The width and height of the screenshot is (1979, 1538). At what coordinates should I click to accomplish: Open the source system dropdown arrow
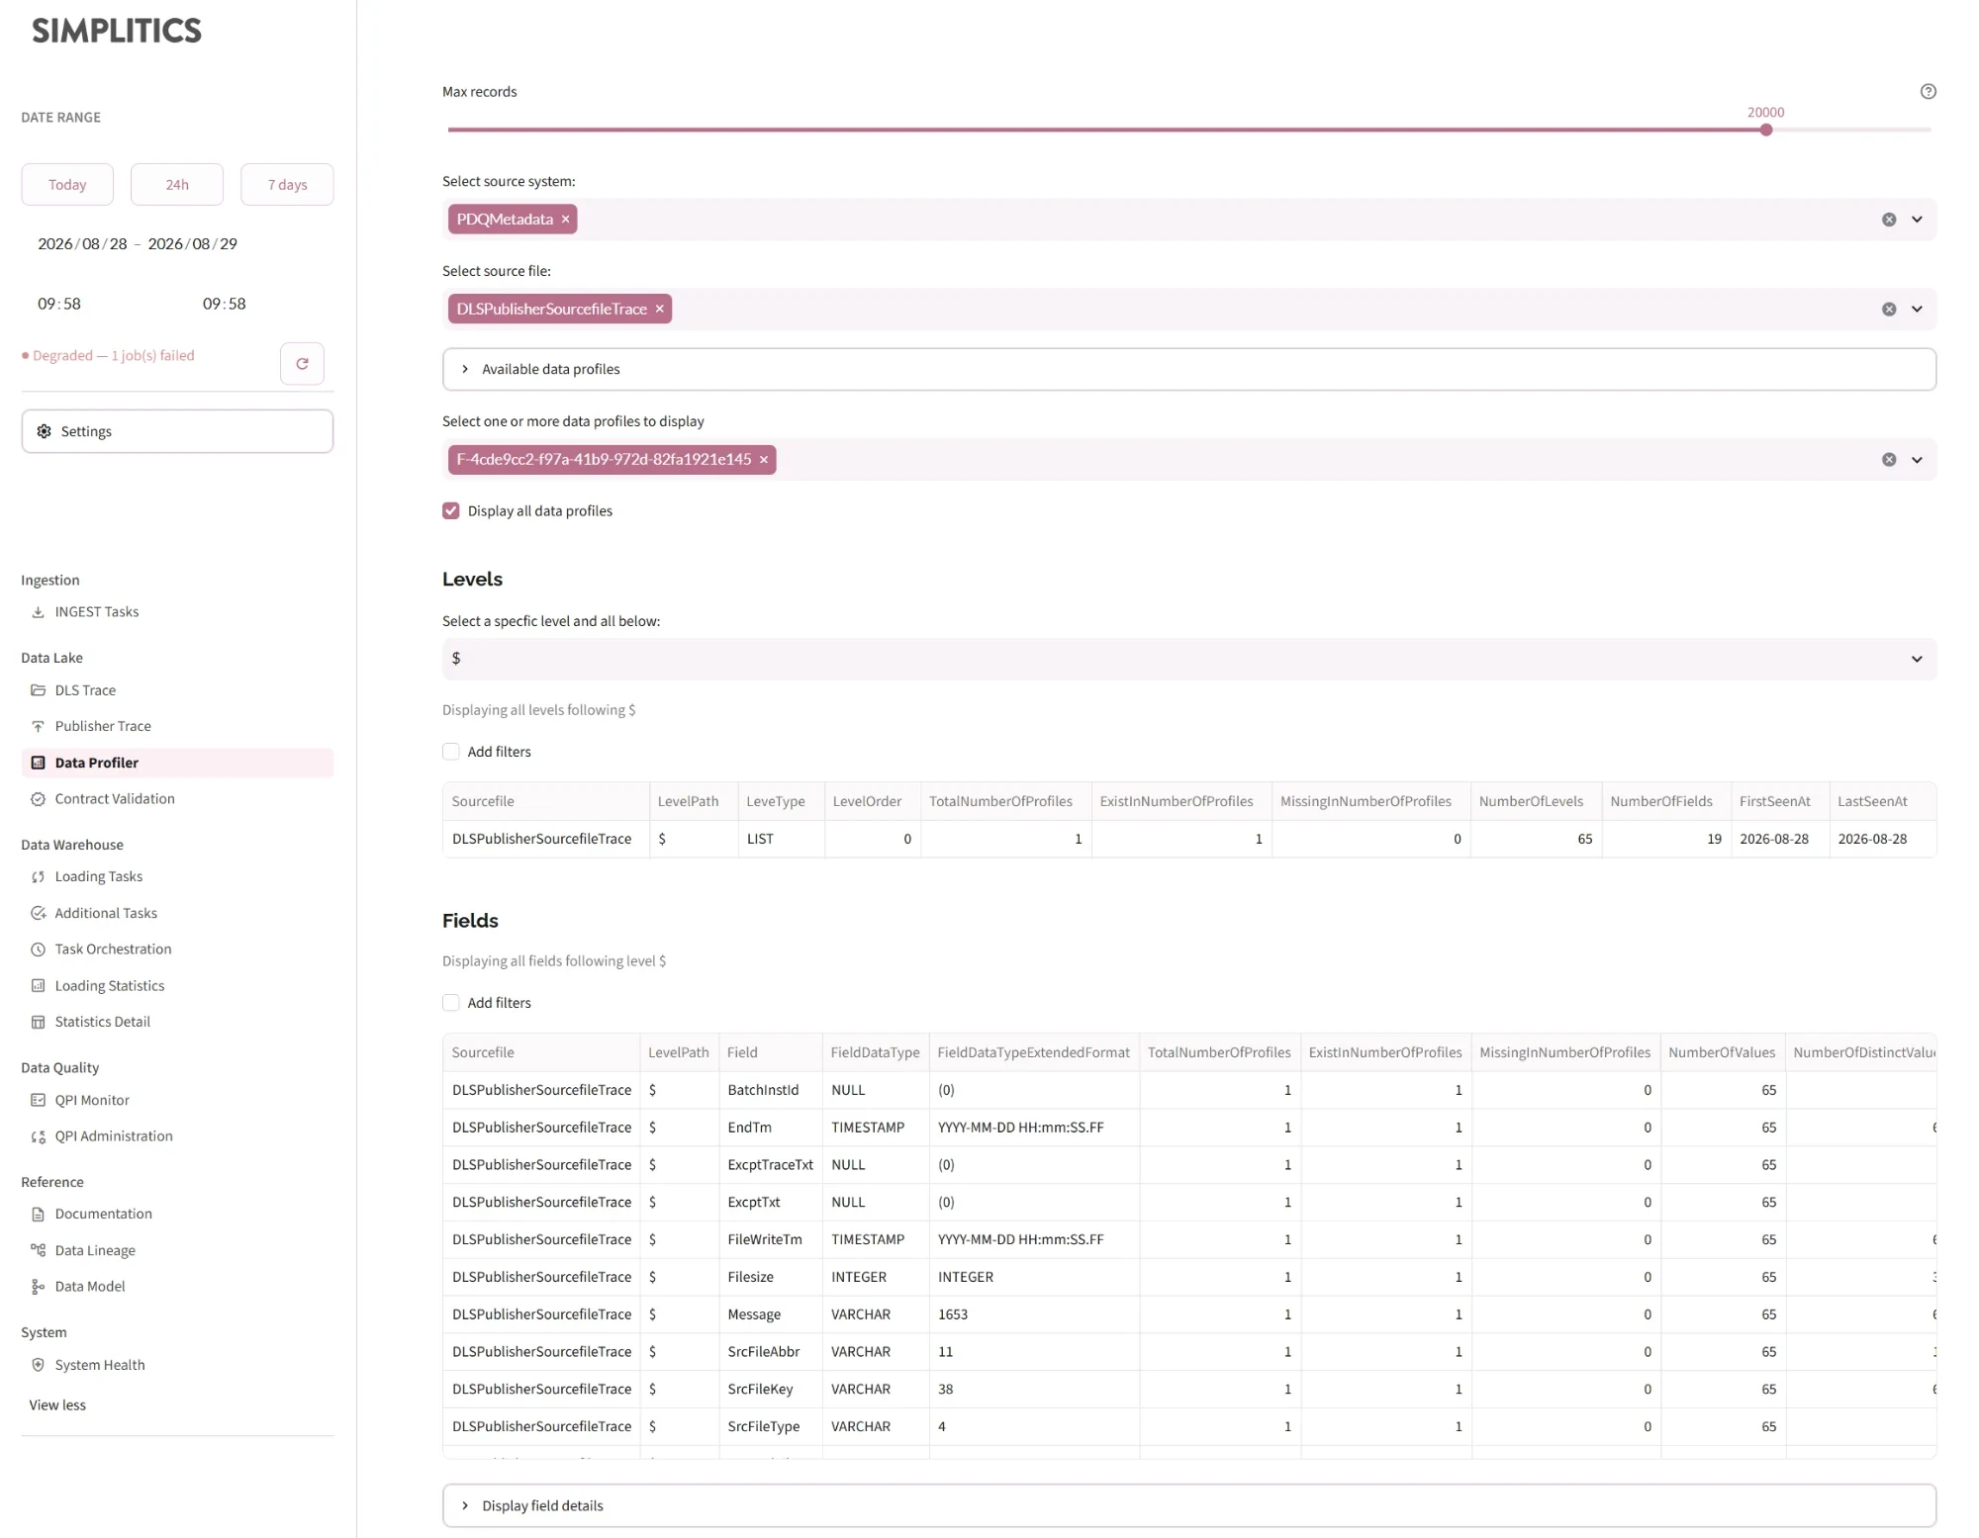coord(1917,220)
